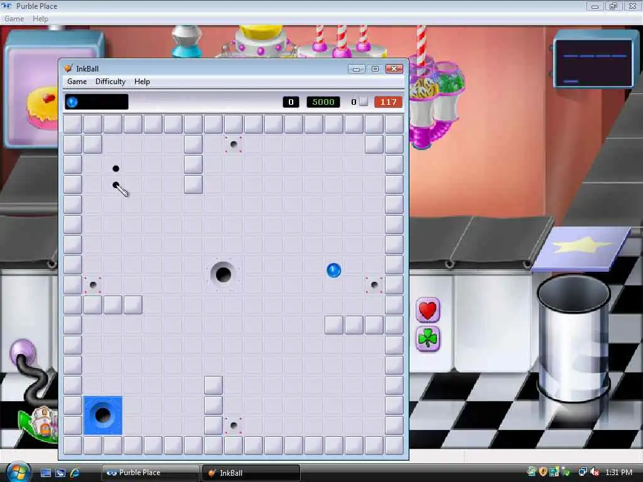Image resolution: width=643 pixels, height=482 pixels.
Task: Open the InkBall Game menu
Action: click(x=77, y=82)
